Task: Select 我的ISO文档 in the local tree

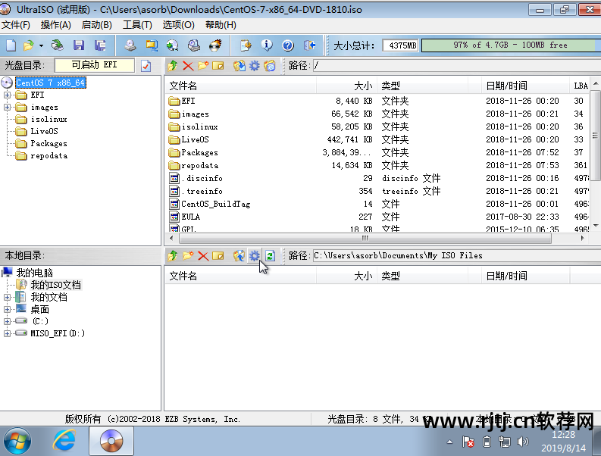Action: point(55,285)
